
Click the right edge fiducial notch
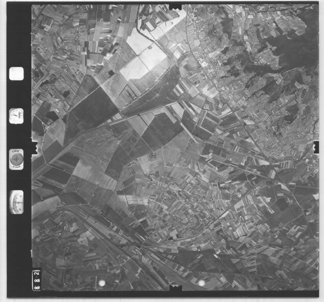316,146
